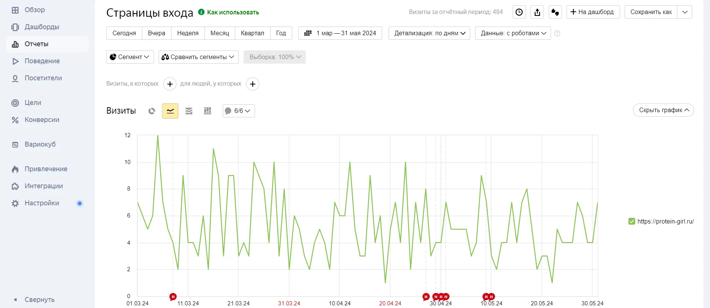Open the Детализация по дням dropdown
The image size is (710, 308).
[429, 33]
